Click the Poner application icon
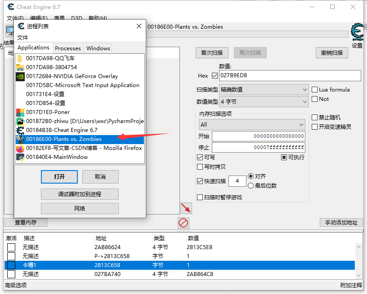367x294 pixels. 20,112
